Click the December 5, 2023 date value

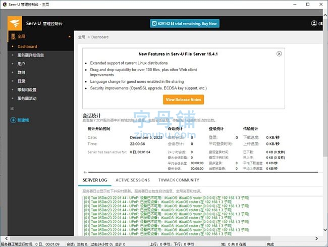tap(146, 137)
